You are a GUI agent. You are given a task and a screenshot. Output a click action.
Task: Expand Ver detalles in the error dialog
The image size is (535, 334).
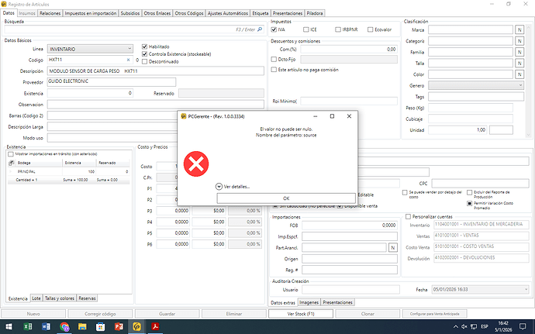tap(231, 187)
